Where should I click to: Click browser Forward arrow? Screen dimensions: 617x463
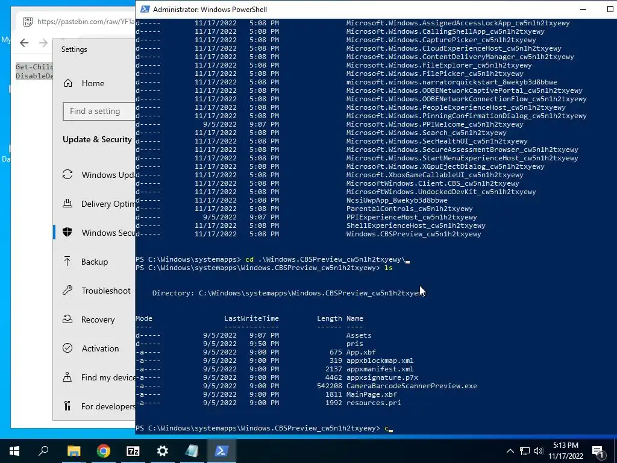point(43,43)
